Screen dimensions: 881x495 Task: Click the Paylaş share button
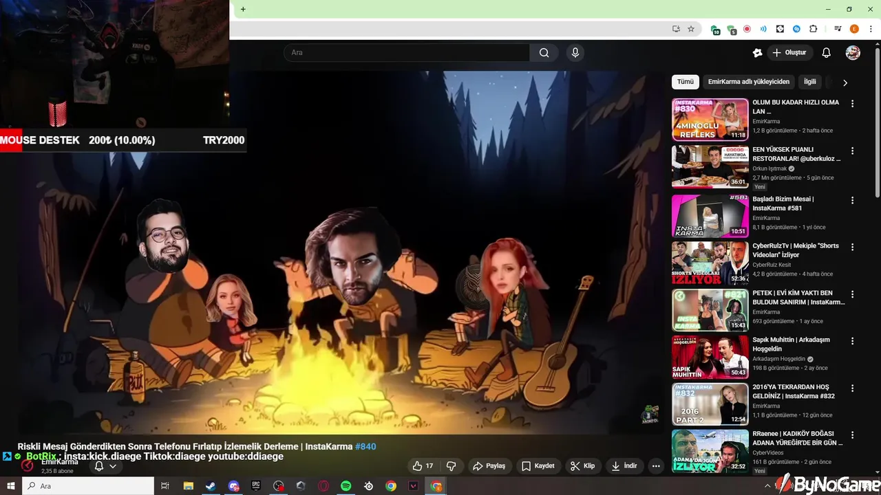coord(489,466)
